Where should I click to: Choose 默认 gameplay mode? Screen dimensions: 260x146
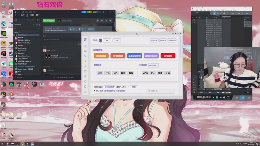(x=153, y=73)
